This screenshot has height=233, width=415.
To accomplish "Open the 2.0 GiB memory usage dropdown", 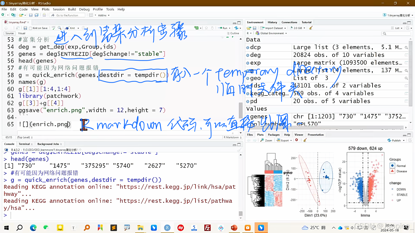I will 298,28.
